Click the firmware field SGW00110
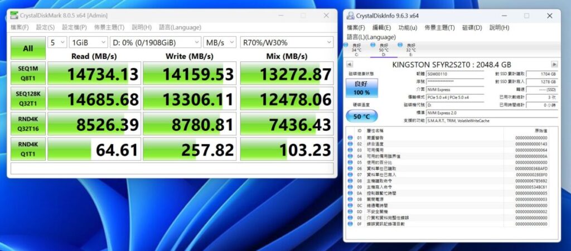This screenshot has height=251, width=571. tap(455, 73)
